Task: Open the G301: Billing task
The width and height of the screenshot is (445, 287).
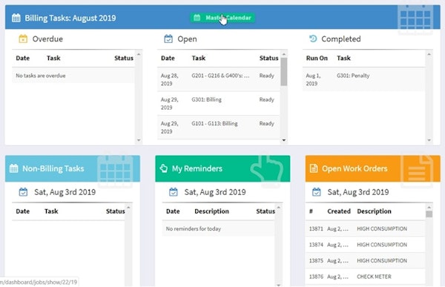Action: (219, 103)
